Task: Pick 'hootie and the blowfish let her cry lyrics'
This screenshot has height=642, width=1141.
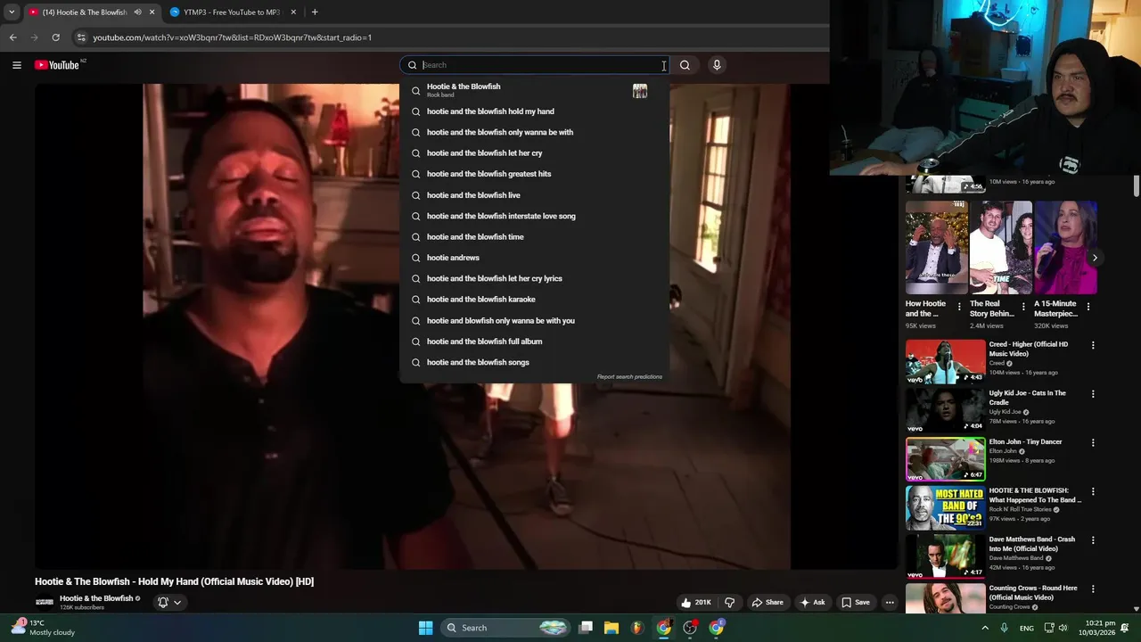Action: (534, 278)
